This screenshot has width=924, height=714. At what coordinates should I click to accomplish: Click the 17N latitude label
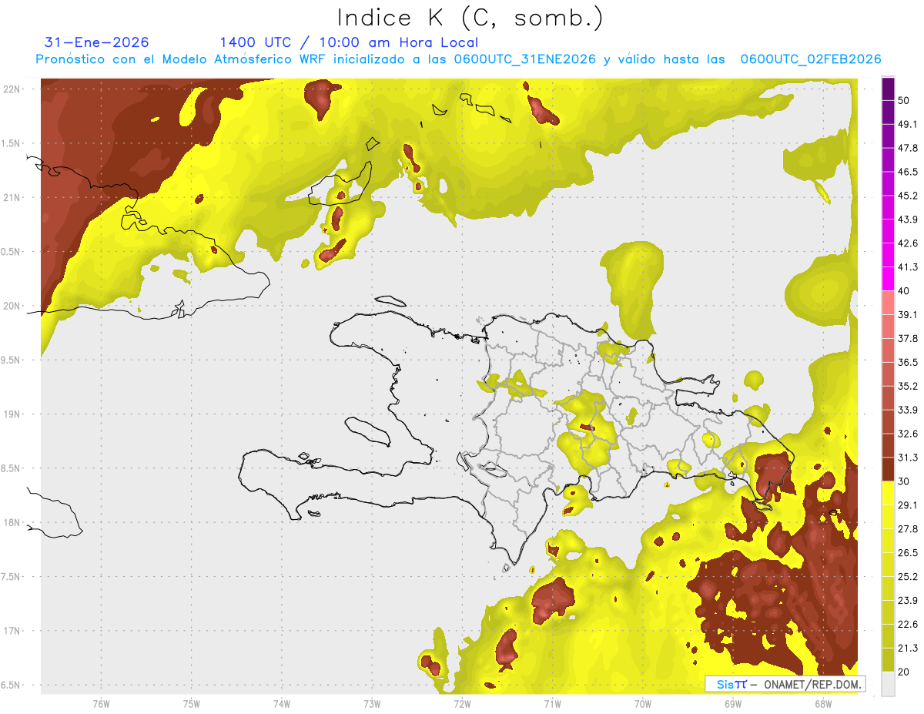tap(12, 631)
